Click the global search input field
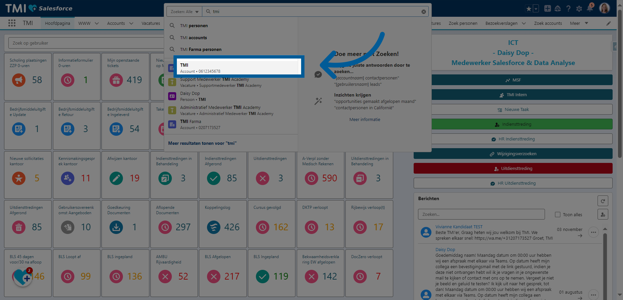This screenshot has height=300, width=623. [x=315, y=11]
